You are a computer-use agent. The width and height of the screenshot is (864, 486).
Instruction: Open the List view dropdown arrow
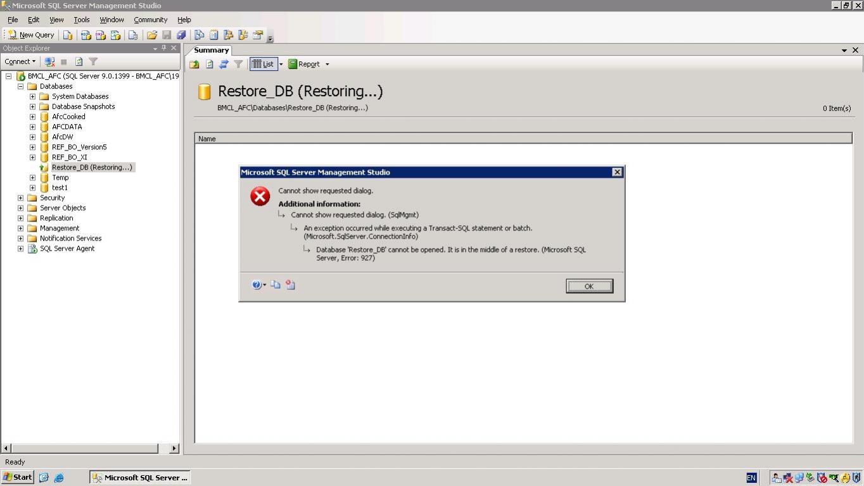point(281,64)
